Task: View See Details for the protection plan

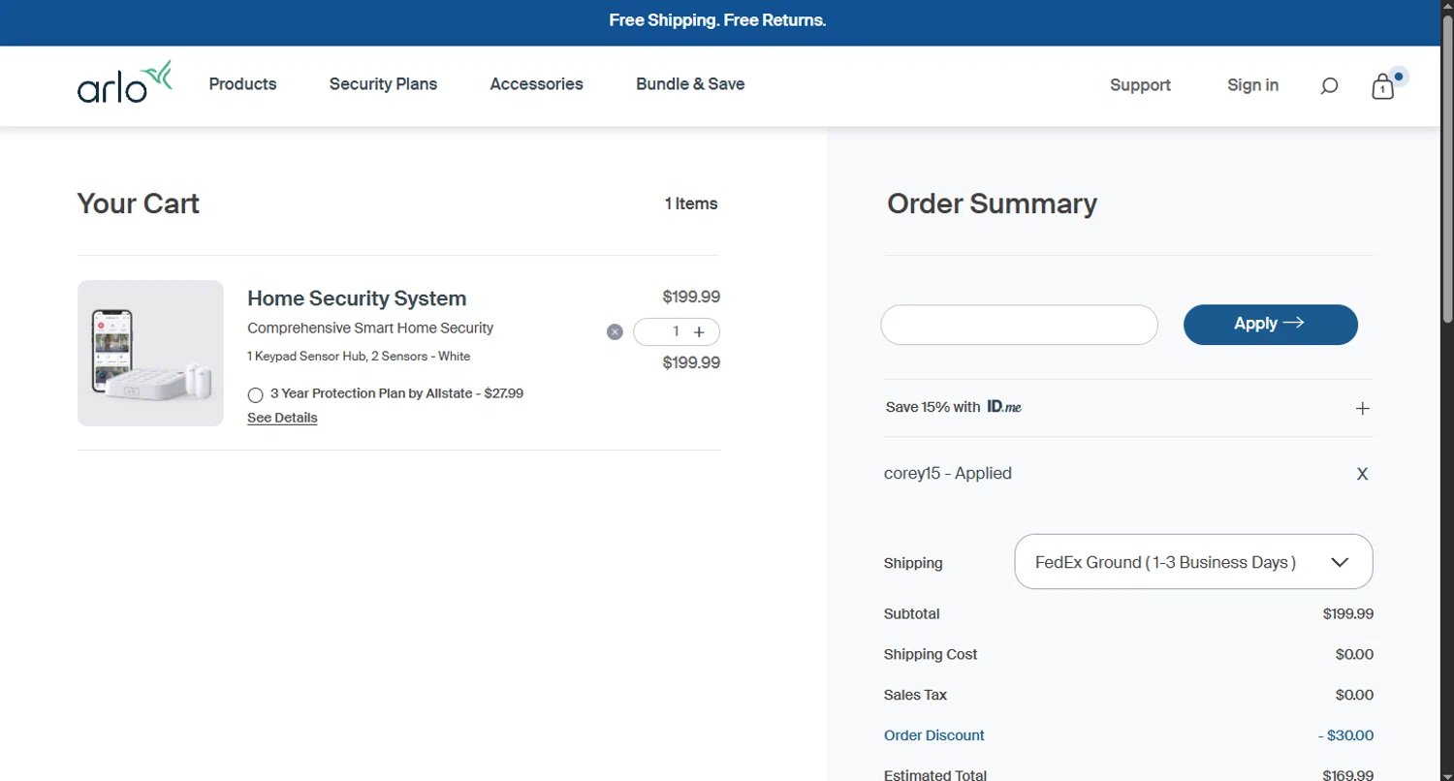Action: pyautogui.click(x=282, y=418)
